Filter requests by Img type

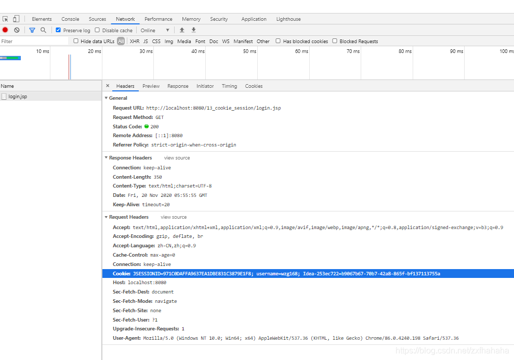tap(169, 41)
